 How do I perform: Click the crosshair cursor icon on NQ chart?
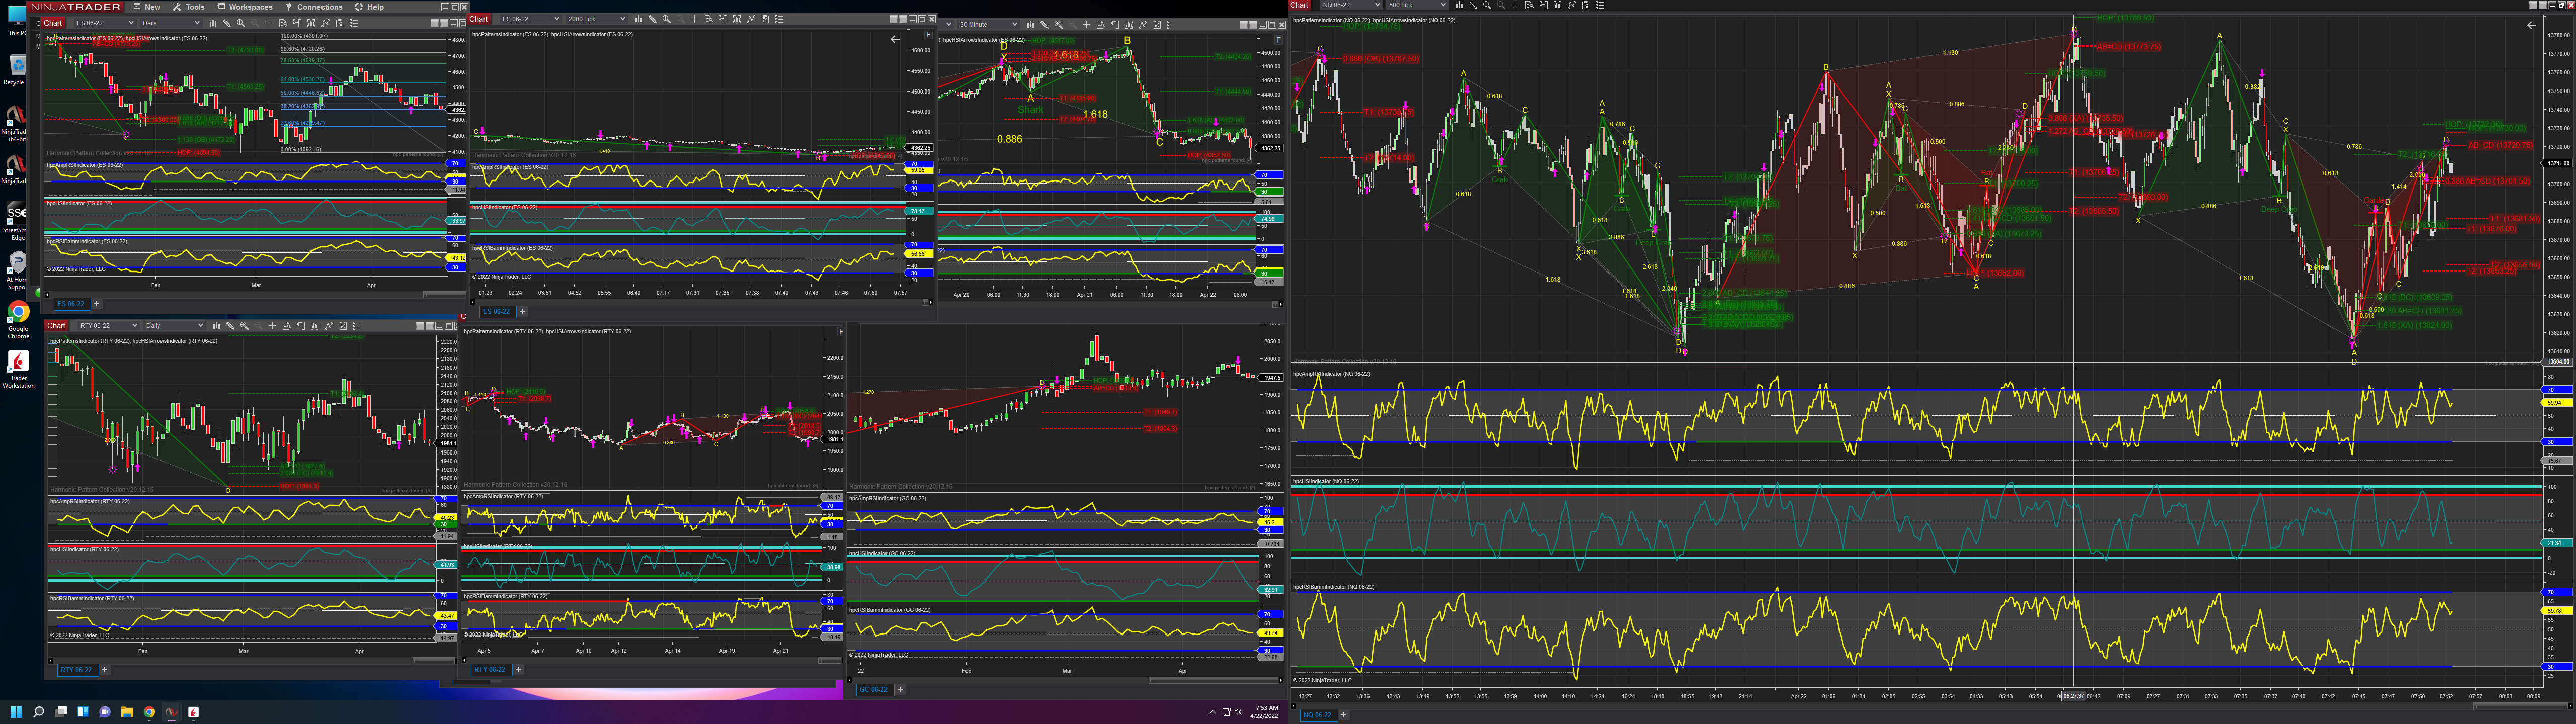[1515, 5]
